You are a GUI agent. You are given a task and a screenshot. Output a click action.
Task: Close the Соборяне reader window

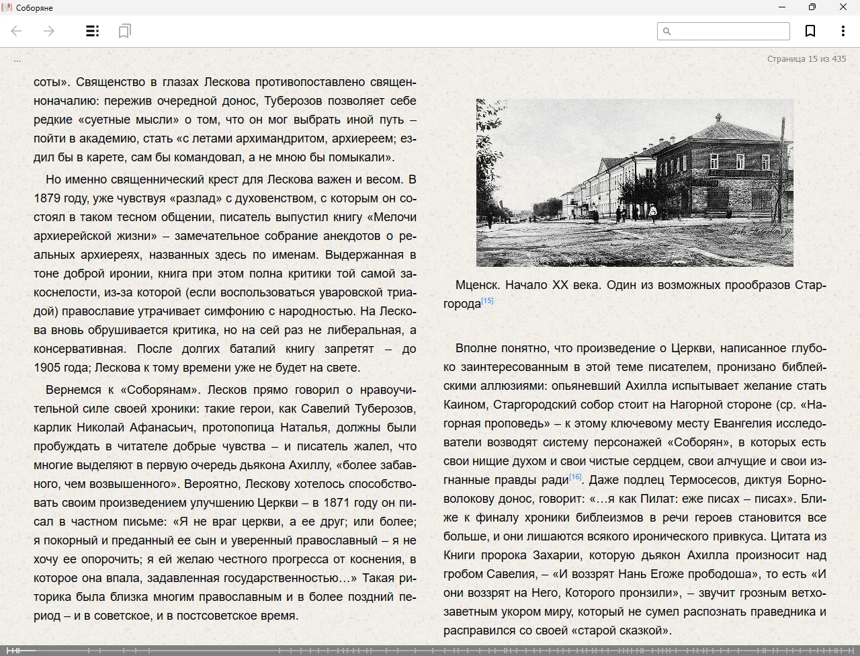point(843,7)
